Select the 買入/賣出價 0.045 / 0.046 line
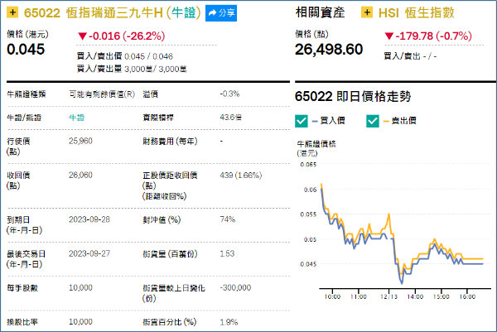 (x=125, y=56)
